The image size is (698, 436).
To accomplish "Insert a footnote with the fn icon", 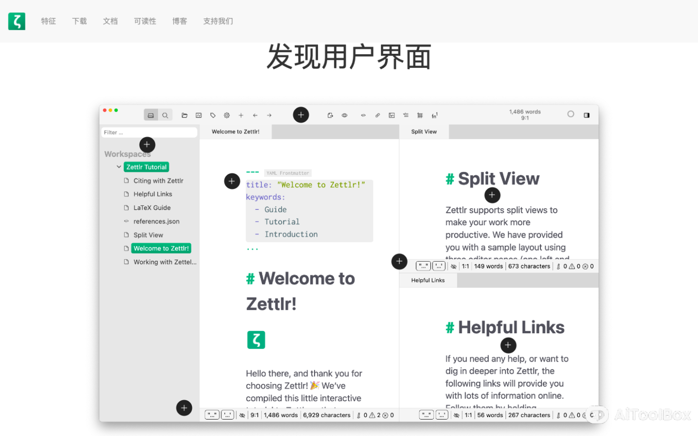I will pyautogui.click(x=434, y=115).
